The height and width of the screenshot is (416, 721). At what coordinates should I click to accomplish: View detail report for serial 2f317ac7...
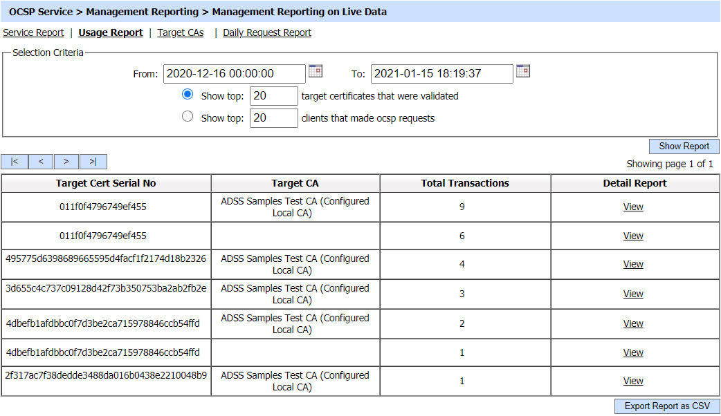tap(633, 381)
